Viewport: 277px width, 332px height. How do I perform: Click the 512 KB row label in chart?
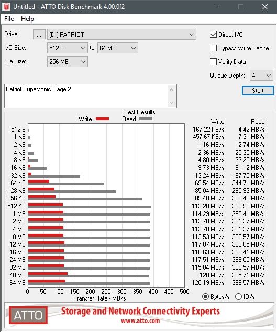pyautogui.click(x=16, y=206)
